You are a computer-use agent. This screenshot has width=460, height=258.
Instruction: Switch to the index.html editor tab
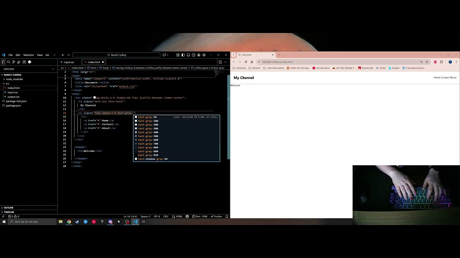[94, 62]
